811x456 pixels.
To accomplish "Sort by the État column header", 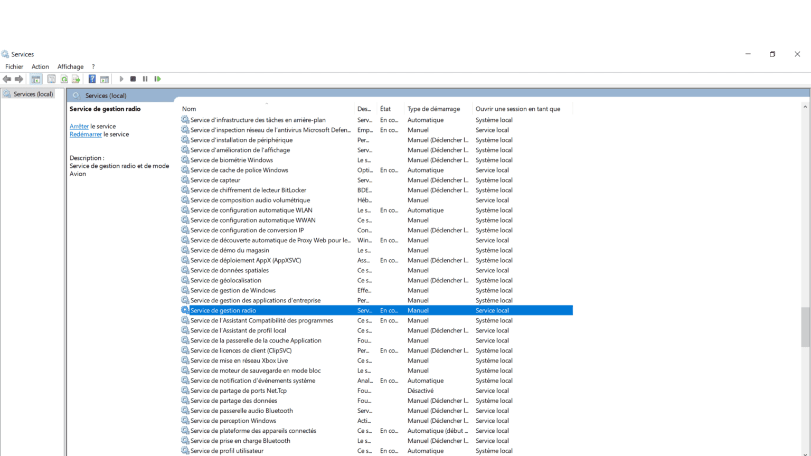I will 390,109.
